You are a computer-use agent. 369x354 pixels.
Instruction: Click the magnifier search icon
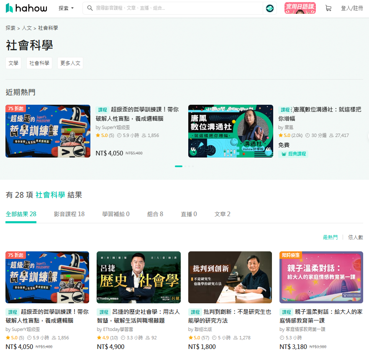(90, 8)
